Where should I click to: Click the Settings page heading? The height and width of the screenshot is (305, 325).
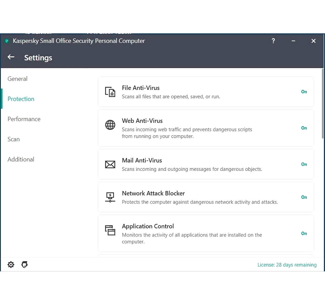[x=38, y=58]
